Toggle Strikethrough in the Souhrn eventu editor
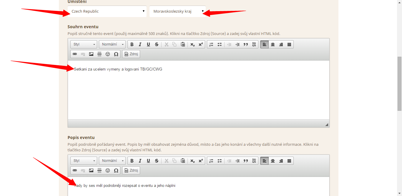 coord(157,44)
